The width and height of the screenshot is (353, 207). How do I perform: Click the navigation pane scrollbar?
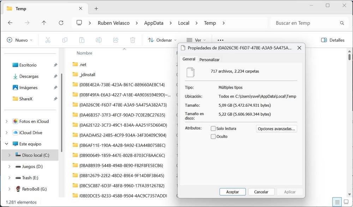coord(62,112)
